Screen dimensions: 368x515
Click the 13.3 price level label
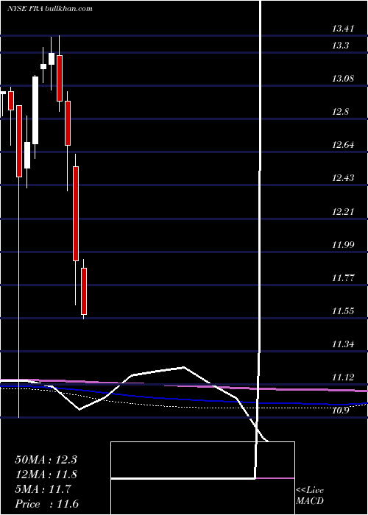pyautogui.click(x=340, y=46)
